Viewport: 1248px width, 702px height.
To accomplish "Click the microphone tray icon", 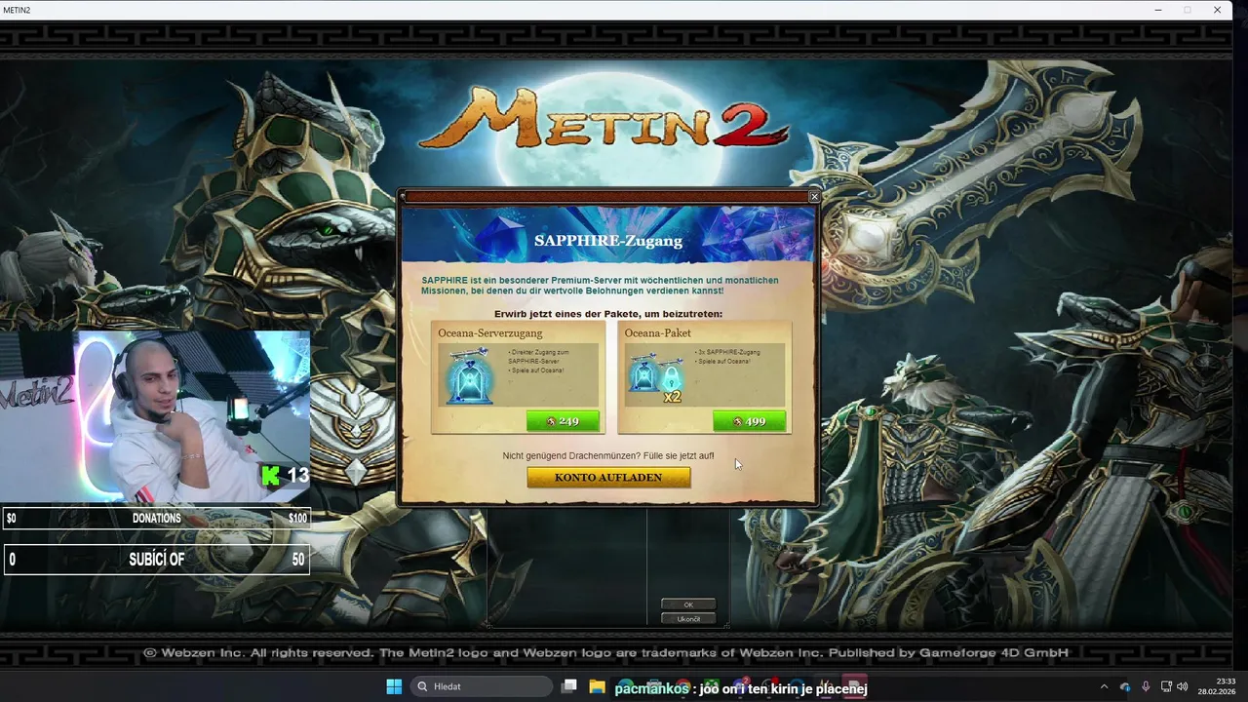I will point(1146,686).
